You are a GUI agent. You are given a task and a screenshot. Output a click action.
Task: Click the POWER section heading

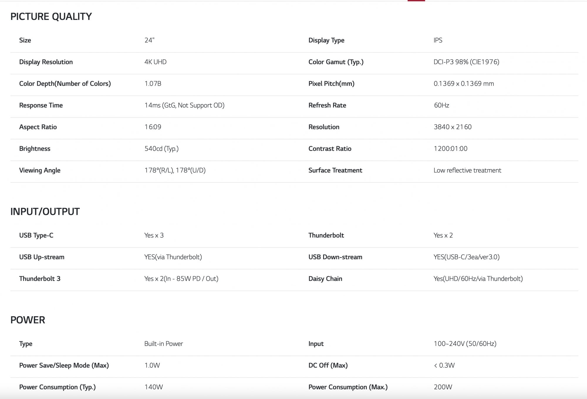click(28, 320)
